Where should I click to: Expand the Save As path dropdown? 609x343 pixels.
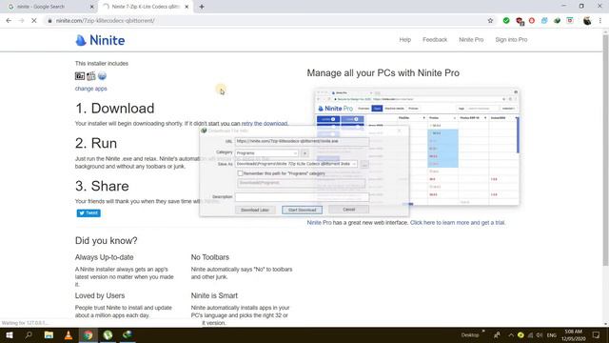(354, 164)
